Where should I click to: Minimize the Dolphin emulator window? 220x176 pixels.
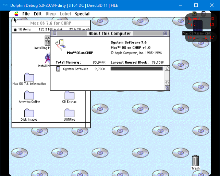point(181,5)
